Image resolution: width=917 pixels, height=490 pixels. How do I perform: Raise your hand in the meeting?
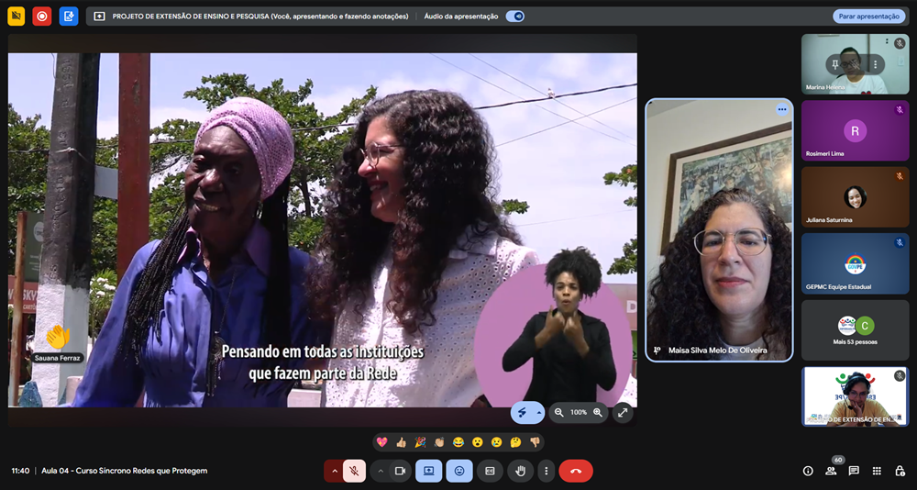coord(521,471)
